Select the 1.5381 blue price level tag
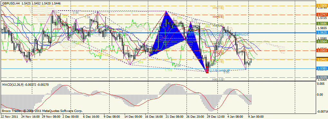 (322, 68)
